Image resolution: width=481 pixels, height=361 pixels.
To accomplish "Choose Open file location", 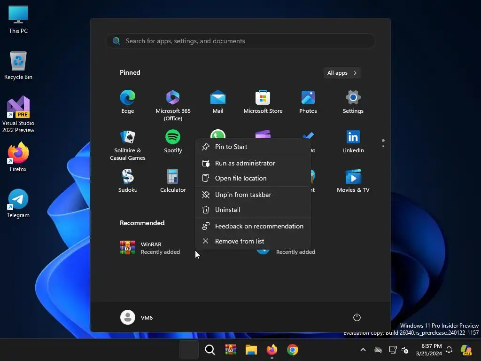I will point(253,178).
